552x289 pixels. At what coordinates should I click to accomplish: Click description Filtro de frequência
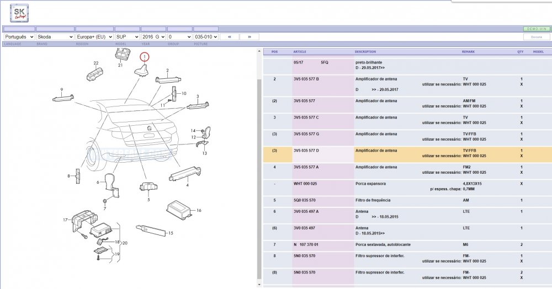click(x=373, y=200)
